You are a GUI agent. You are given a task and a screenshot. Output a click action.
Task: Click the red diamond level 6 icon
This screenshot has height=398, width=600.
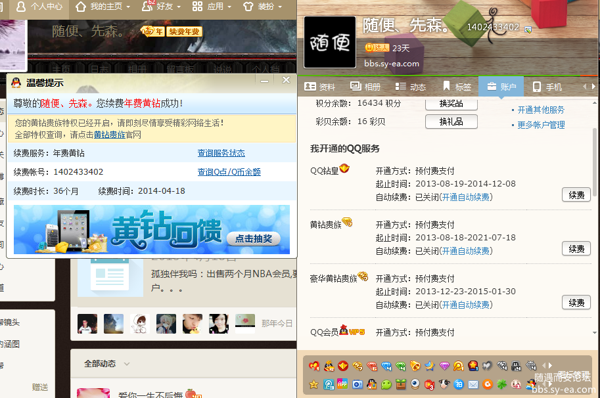tap(371, 366)
